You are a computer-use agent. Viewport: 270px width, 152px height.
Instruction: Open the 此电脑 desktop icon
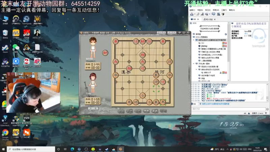coord(5,20)
